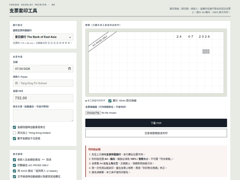Click the dark download PDF button

point(156,123)
